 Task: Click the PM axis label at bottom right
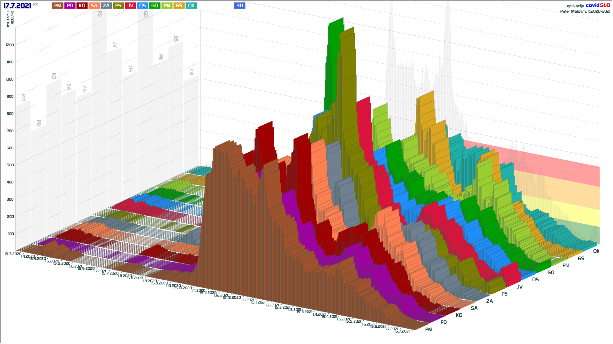click(x=429, y=330)
